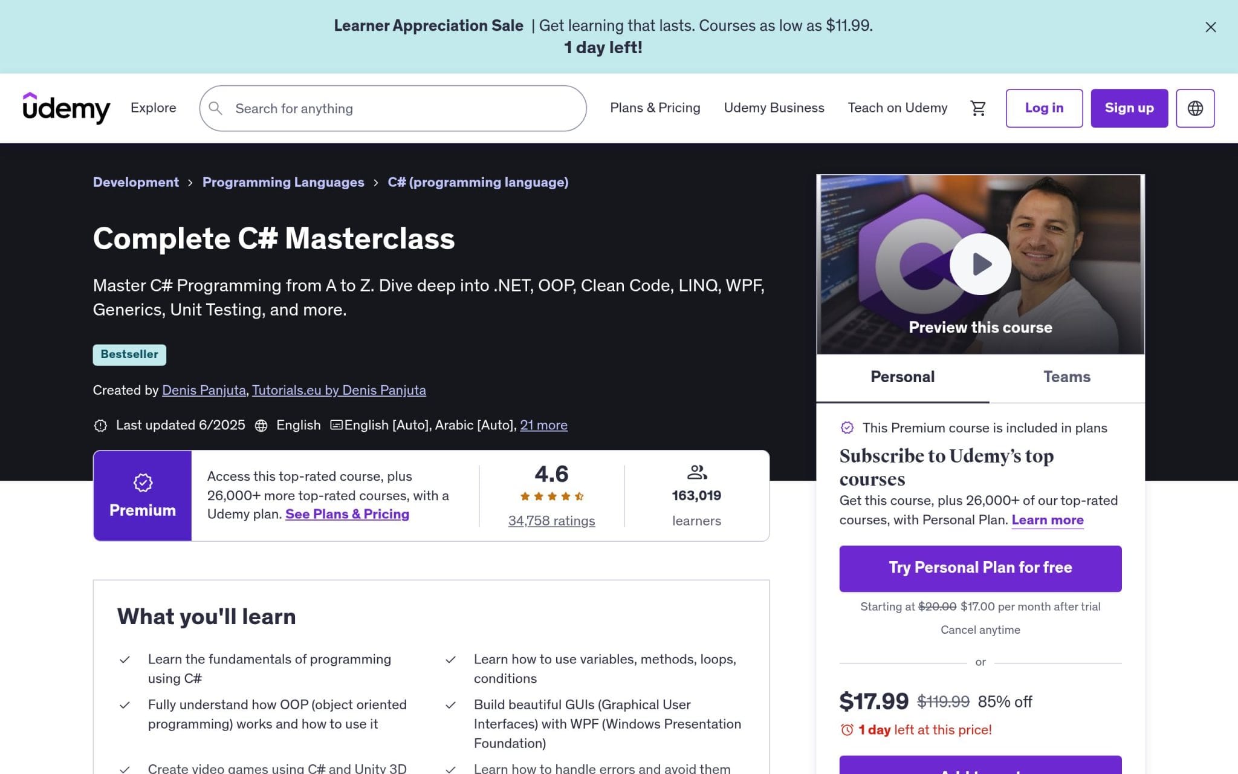Click Try Personal Plan for free
This screenshot has width=1238, height=774.
(x=980, y=568)
